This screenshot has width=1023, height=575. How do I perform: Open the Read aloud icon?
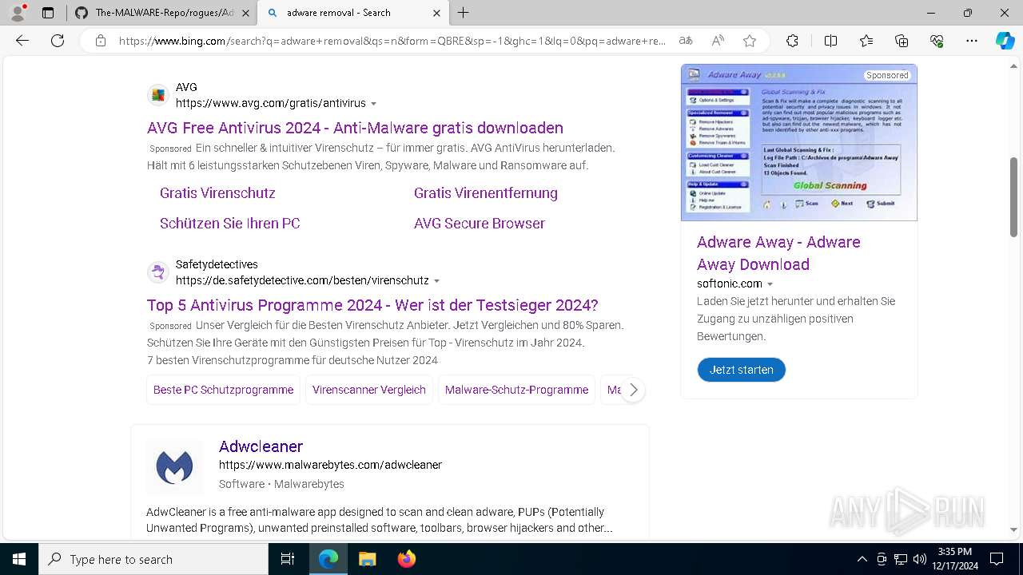[x=718, y=41]
